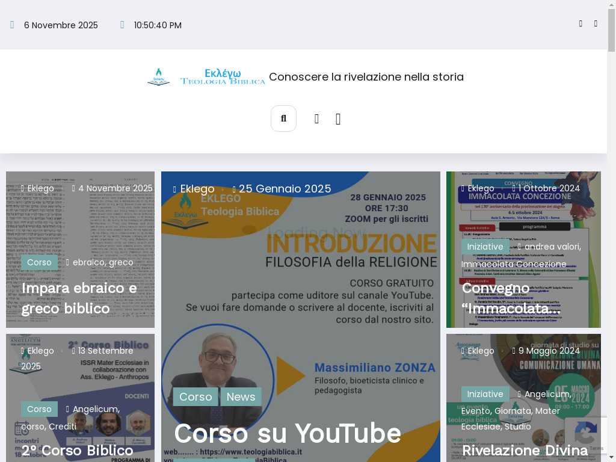Select the 'News' category tag on featured post
Screen dimensions: 616x462
(241, 397)
